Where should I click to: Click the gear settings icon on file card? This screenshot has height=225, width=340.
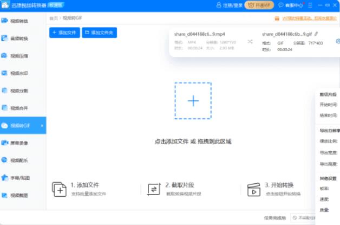(x=338, y=41)
